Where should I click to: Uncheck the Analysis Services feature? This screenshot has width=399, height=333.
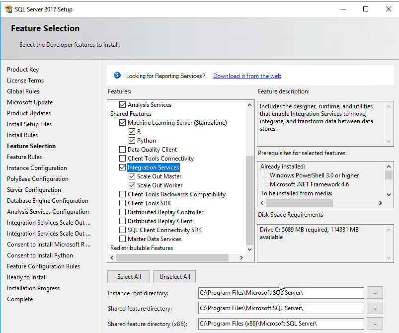pyautogui.click(x=123, y=104)
